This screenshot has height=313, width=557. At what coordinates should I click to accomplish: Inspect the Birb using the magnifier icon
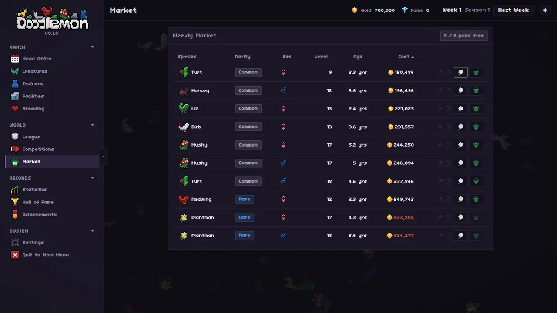tap(461, 127)
